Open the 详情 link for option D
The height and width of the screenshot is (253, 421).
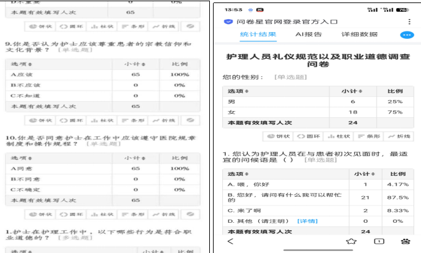307,220
